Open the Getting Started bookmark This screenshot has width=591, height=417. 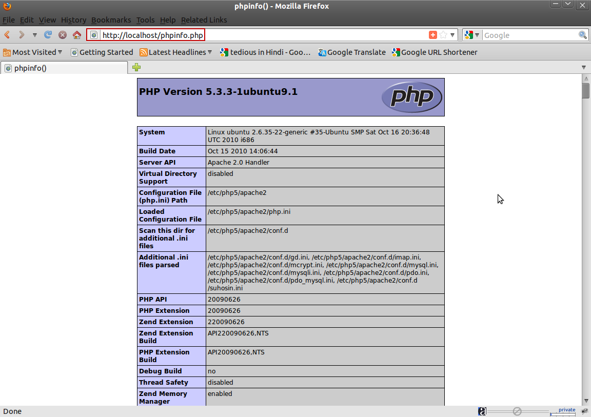click(x=102, y=52)
